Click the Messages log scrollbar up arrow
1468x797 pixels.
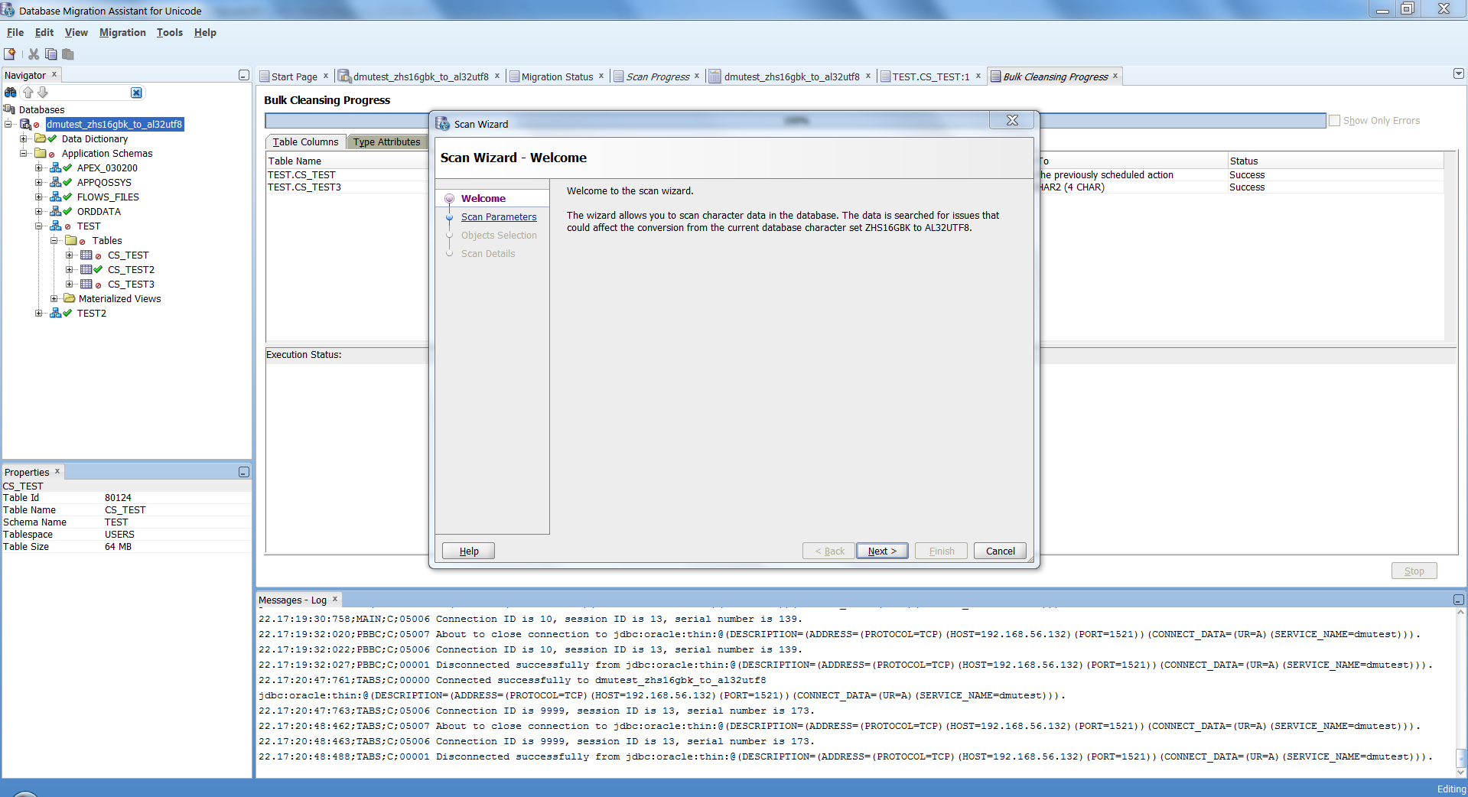coord(1460,613)
